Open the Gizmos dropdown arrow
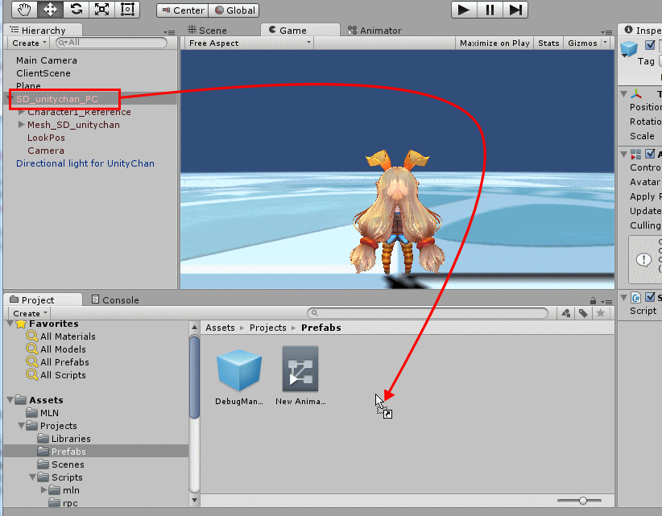 tap(606, 42)
